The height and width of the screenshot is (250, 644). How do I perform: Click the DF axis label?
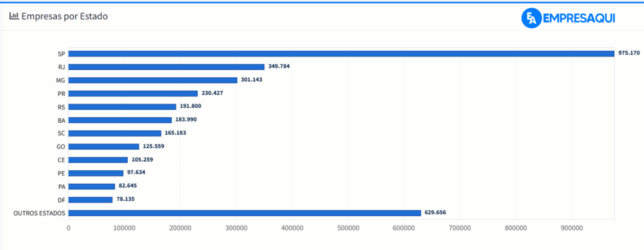61,200
